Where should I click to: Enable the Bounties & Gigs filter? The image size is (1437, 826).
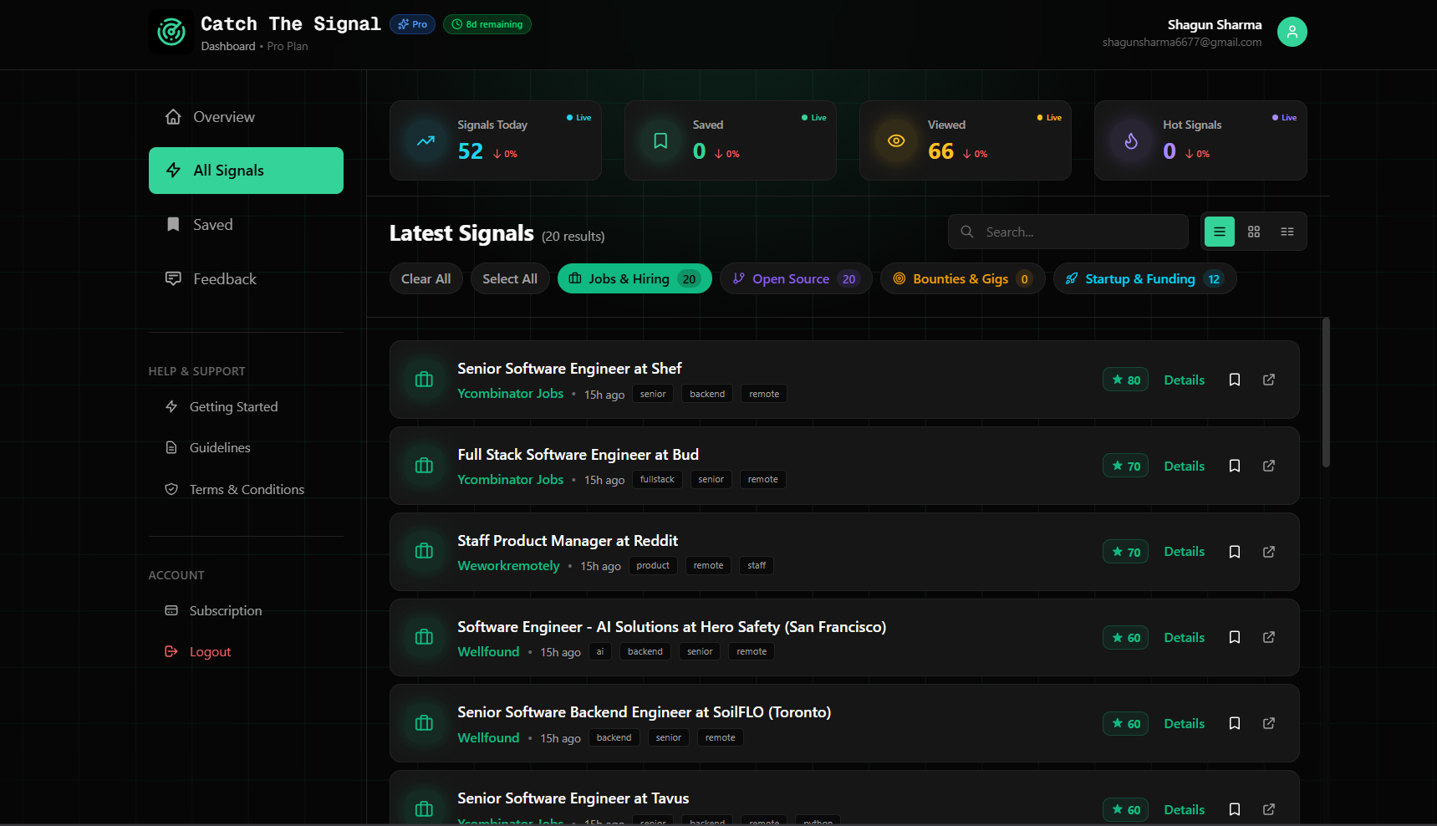[x=961, y=278]
